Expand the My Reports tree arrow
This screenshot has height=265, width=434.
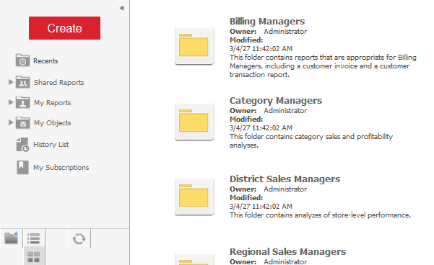(x=11, y=102)
